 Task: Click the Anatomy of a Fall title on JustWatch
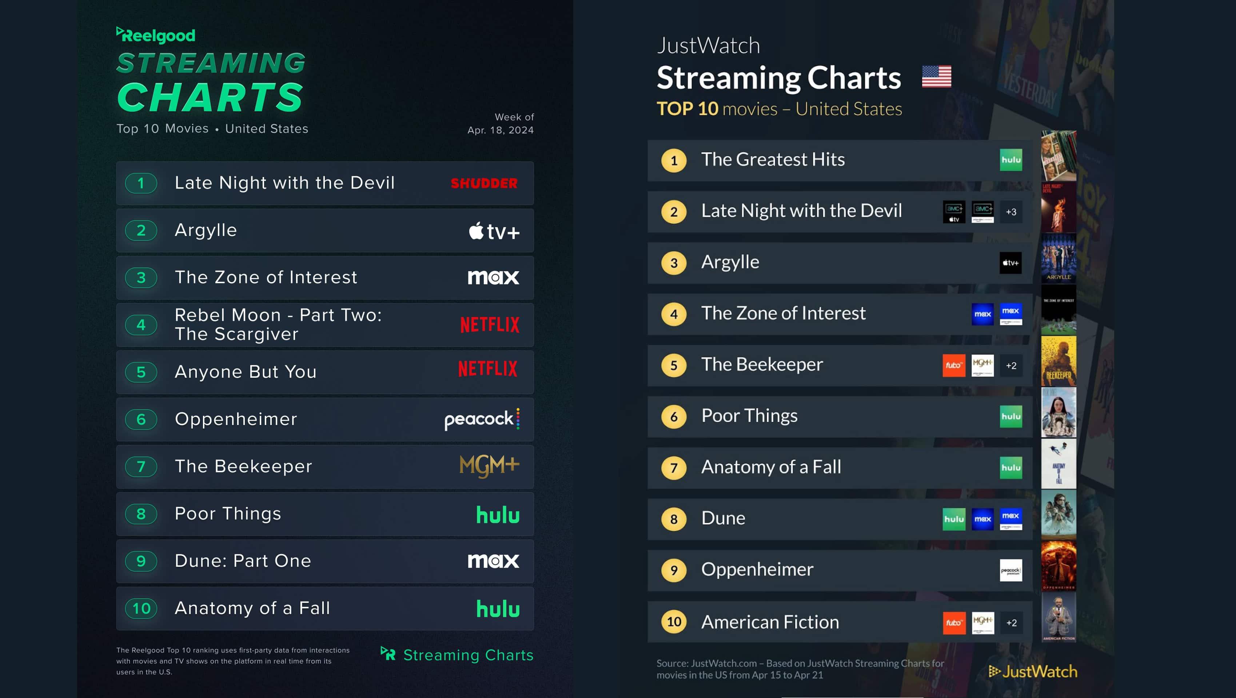coord(770,467)
